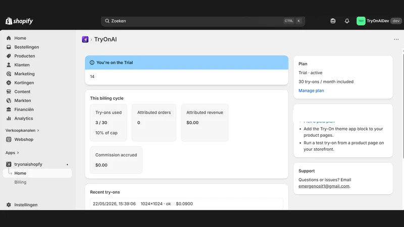Click the dev badge in top bar

pyautogui.click(x=396, y=21)
